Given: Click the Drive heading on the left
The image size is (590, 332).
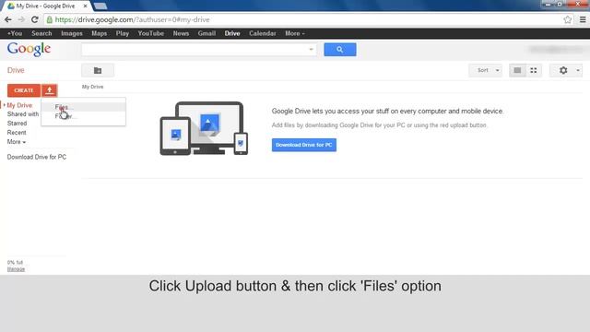Looking at the screenshot, I should [x=16, y=70].
